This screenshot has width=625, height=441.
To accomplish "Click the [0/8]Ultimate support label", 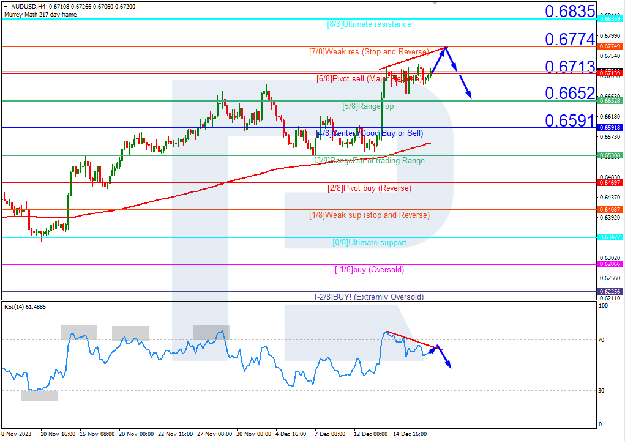I will pyautogui.click(x=370, y=243).
